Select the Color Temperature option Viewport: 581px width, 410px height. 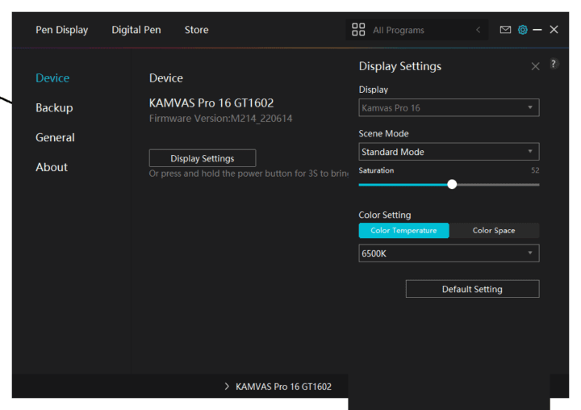[403, 231]
